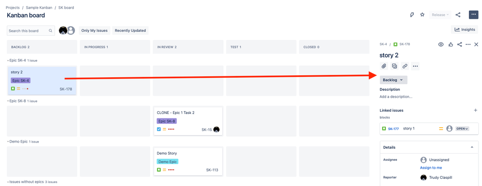Add a child issue icon
Screen dimensions: 482x186
pos(395,66)
